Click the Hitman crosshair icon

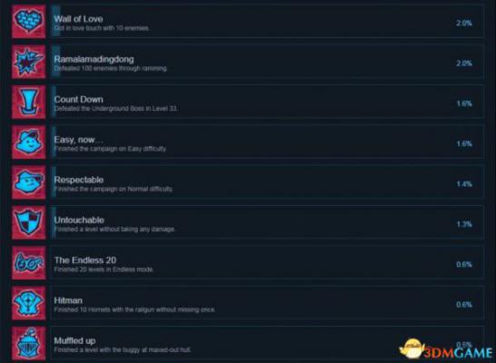pyautogui.click(x=28, y=303)
